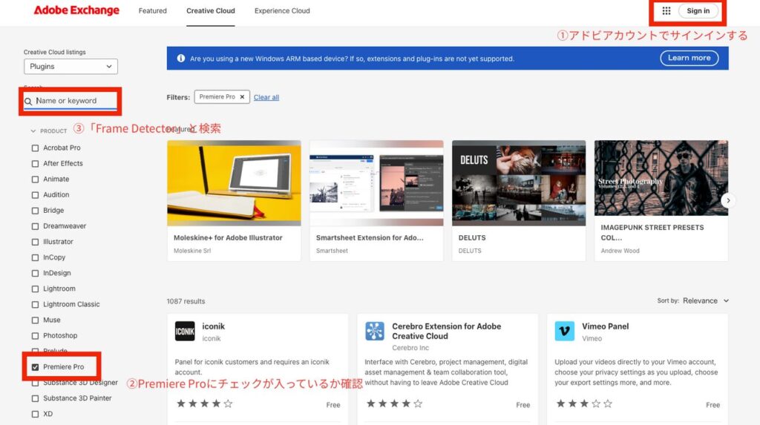Uncheck the Premiere Pro checkbox

35,367
